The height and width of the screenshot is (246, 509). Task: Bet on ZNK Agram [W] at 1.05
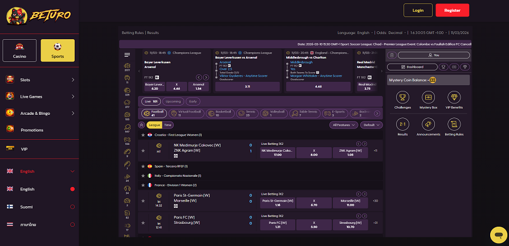pos(351,153)
